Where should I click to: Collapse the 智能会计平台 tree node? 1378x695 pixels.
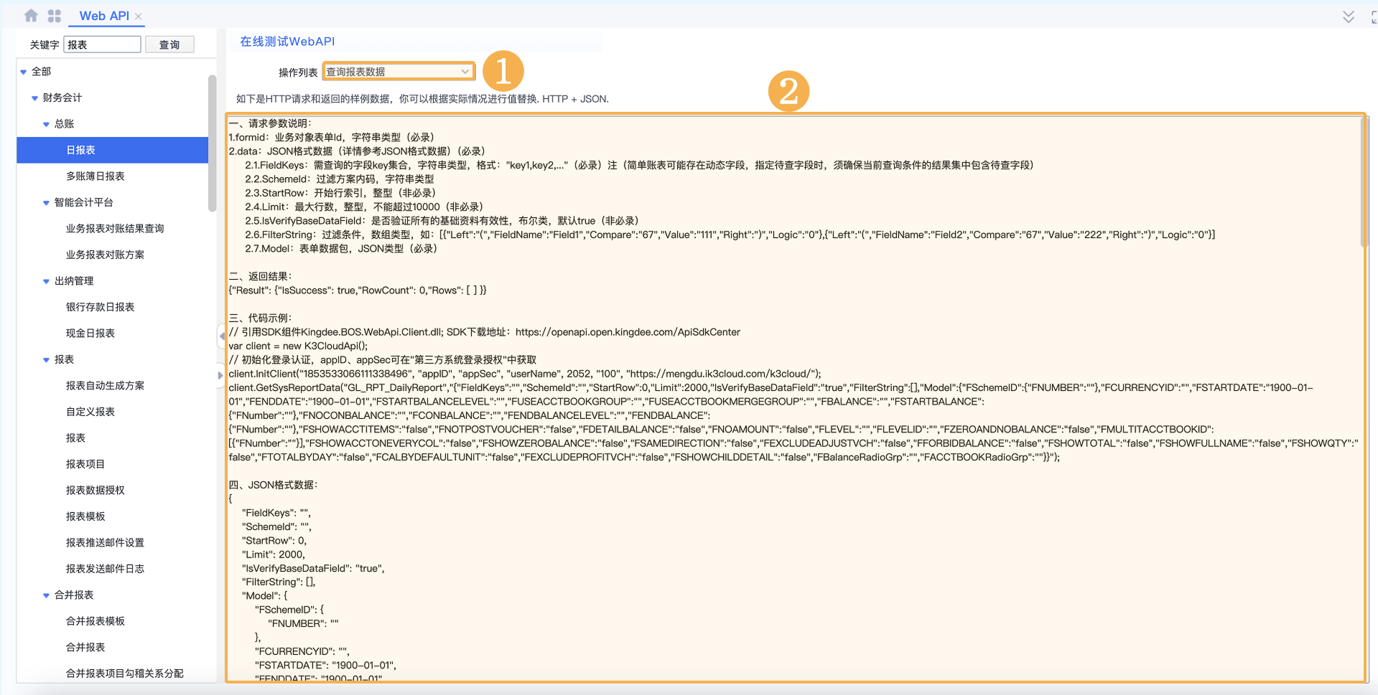[x=47, y=203]
